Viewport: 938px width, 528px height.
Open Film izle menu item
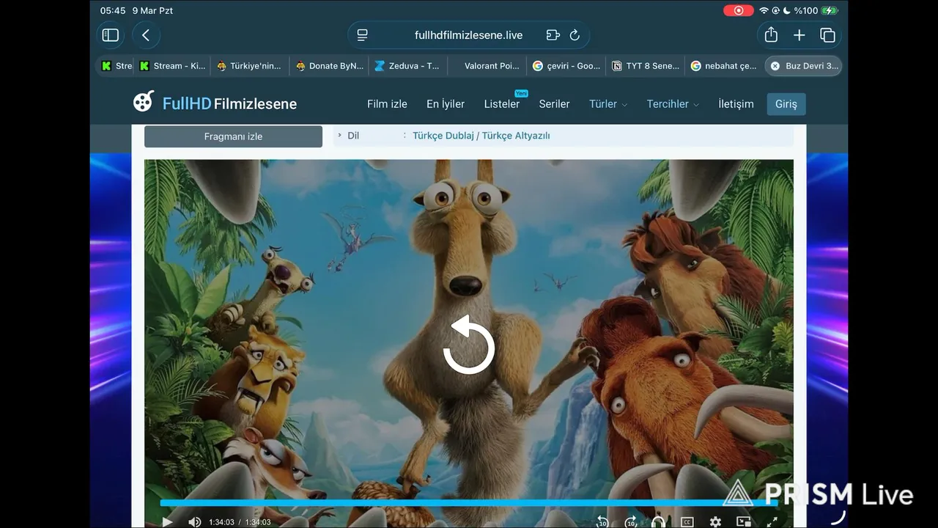tap(387, 104)
